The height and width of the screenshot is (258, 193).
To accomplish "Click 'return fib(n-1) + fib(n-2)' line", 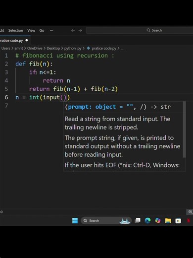I will coord(74,89).
